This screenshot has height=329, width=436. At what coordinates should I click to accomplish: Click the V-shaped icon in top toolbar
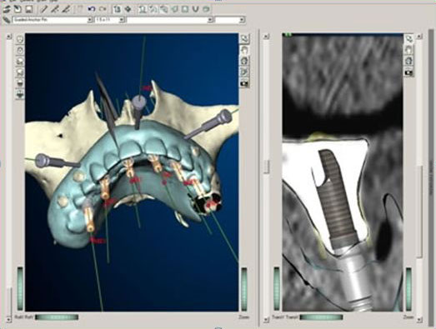coord(195,9)
